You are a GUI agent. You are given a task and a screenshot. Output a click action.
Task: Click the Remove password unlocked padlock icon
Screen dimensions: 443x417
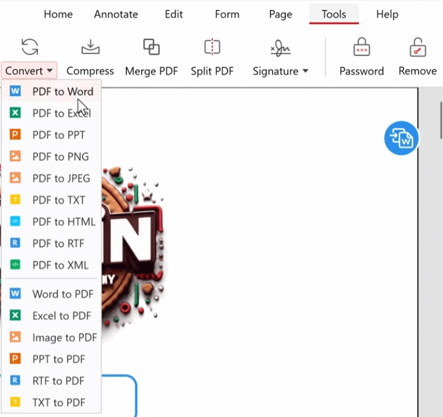click(418, 47)
